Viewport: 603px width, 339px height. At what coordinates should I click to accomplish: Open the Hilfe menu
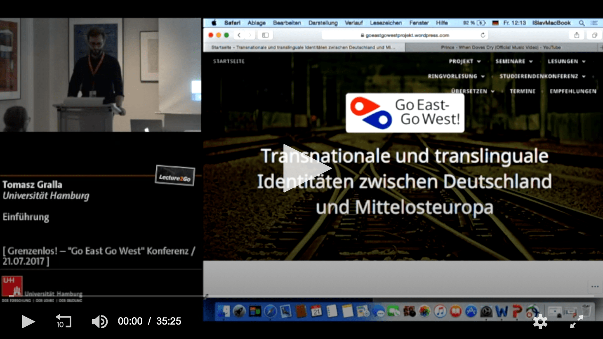coord(442,23)
